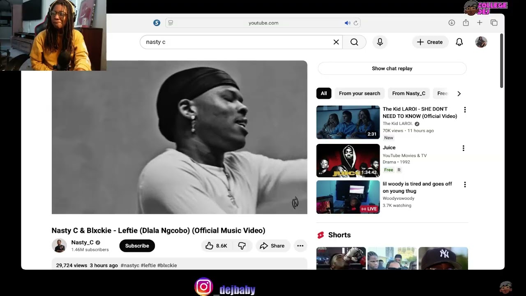
Task: Open the Shorts thumbnail with the NY cap
Action: click(443, 258)
